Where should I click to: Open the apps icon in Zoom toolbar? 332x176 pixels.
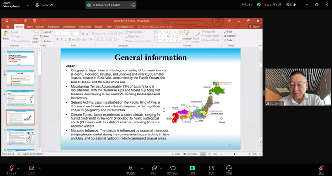211,168
